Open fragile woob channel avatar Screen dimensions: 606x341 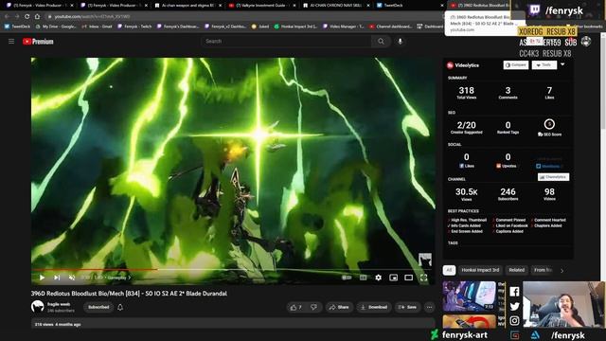click(x=38, y=307)
